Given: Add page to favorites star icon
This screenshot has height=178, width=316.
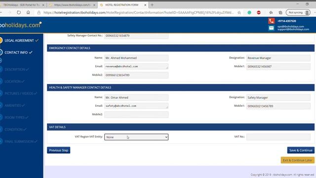Looking at the screenshot, I should point(239,12).
